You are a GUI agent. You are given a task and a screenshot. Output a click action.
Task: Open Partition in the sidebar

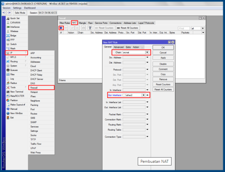click(17, 100)
